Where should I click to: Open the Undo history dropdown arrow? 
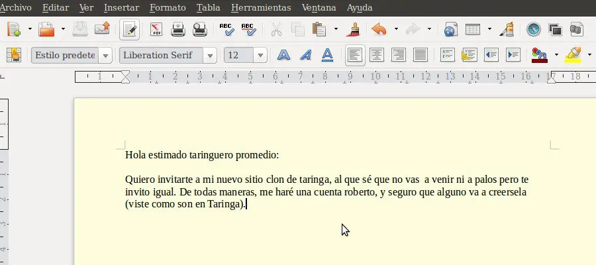click(396, 29)
